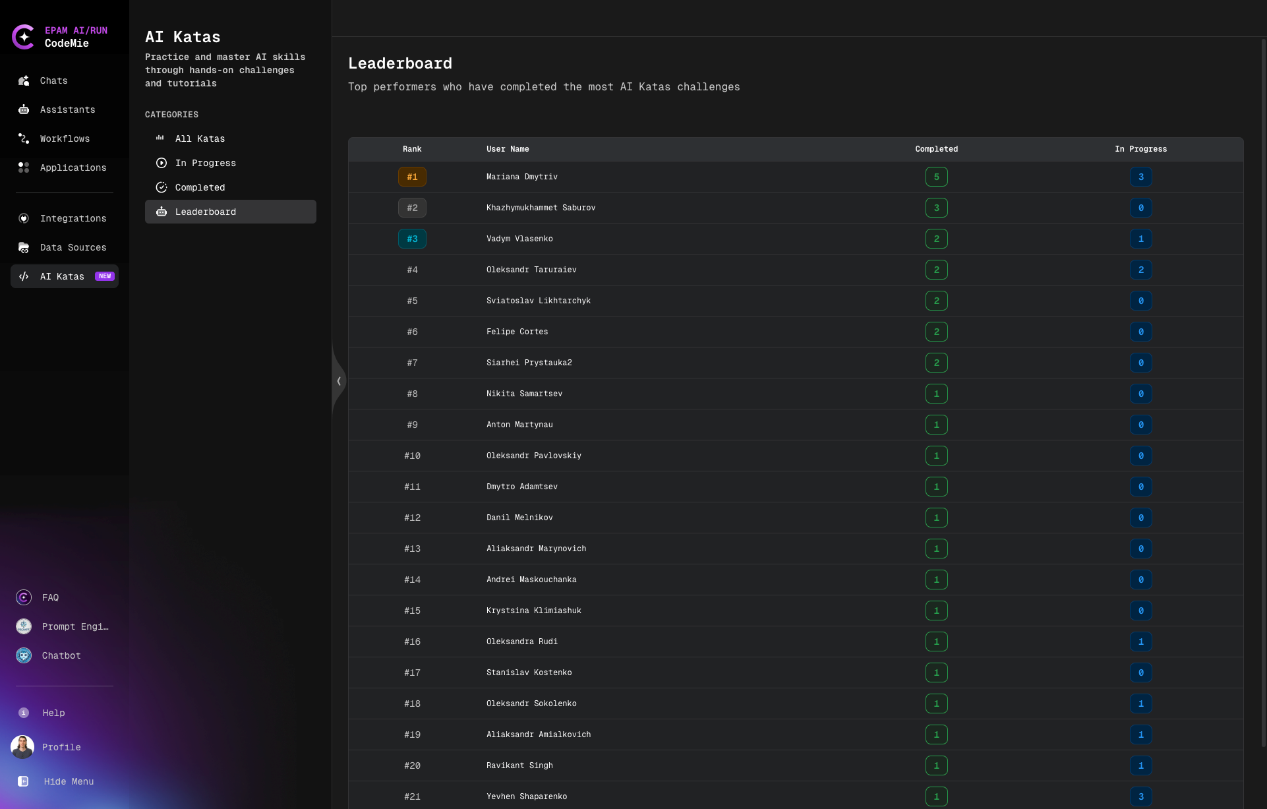The height and width of the screenshot is (809, 1267).
Task: Open the All Katas view
Action: click(200, 138)
